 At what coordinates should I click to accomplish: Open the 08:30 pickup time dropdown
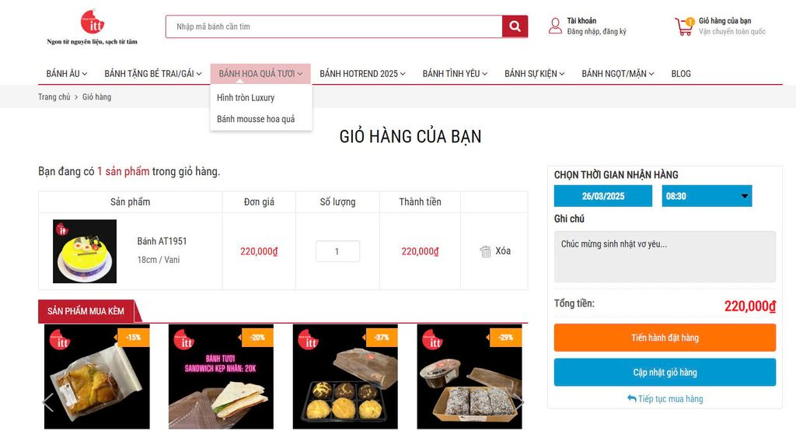click(707, 196)
